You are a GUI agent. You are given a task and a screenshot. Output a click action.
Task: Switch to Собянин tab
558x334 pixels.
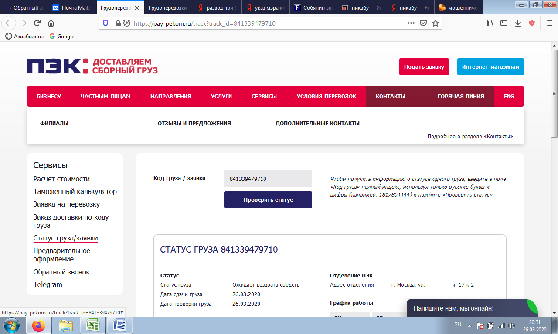pyautogui.click(x=314, y=7)
